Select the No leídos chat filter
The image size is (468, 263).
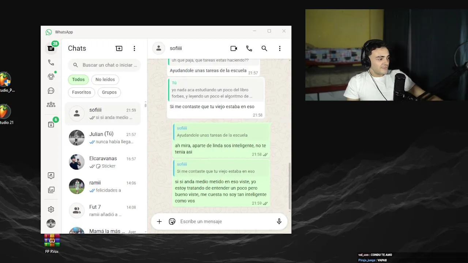pyautogui.click(x=105, y=79)
